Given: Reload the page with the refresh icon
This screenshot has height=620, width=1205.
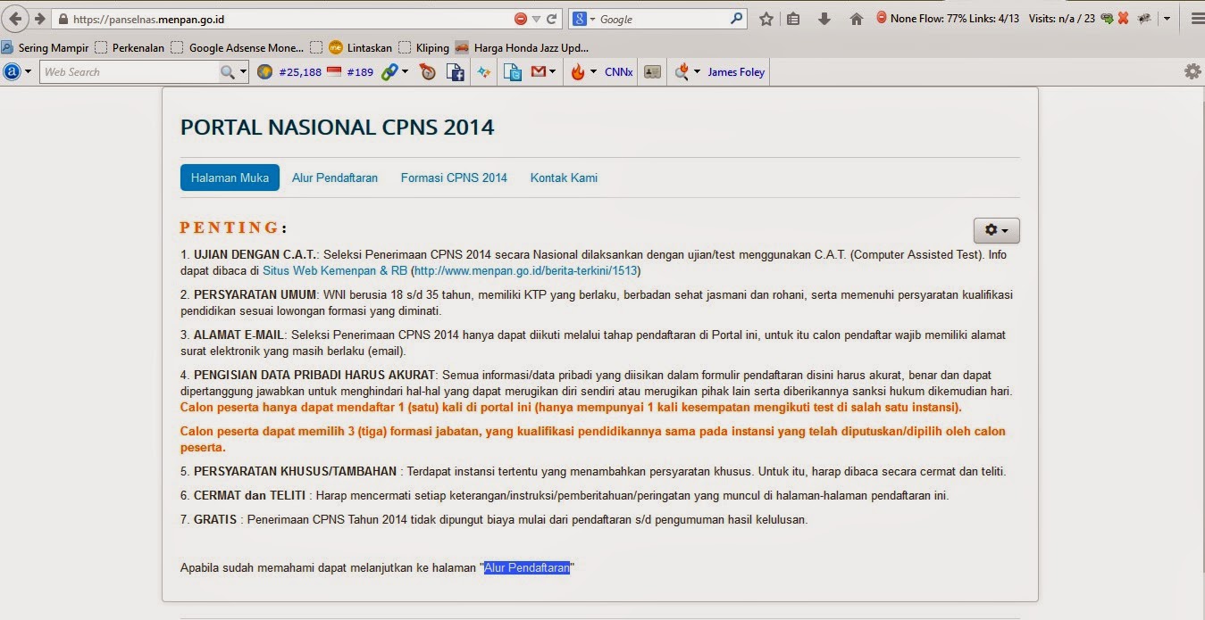Looking at the screenshot, I should tap(552, 19).
